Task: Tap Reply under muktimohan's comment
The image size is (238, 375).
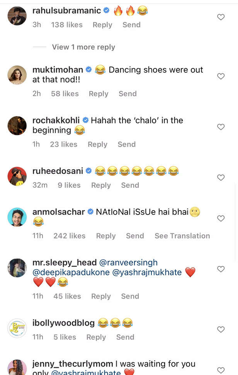Action: (x=99, y=93)
